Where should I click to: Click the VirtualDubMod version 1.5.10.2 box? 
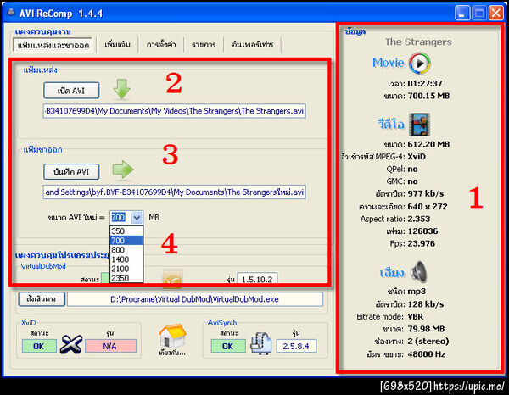click(257, 279)
